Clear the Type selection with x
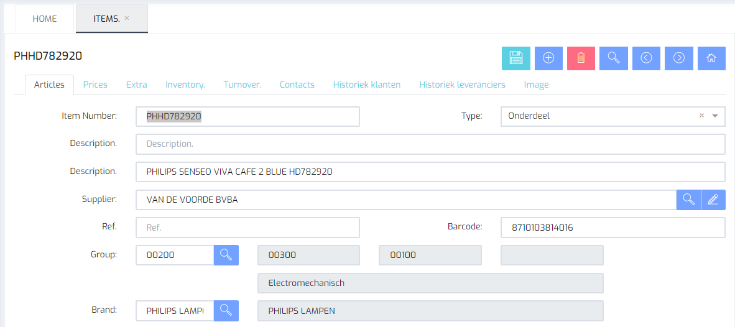 (x=701, y=116)
